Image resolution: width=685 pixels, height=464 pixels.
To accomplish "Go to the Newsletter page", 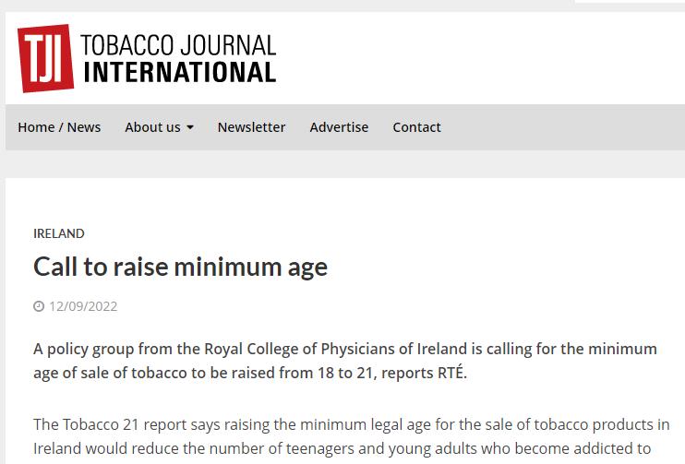I will point(251,127).
